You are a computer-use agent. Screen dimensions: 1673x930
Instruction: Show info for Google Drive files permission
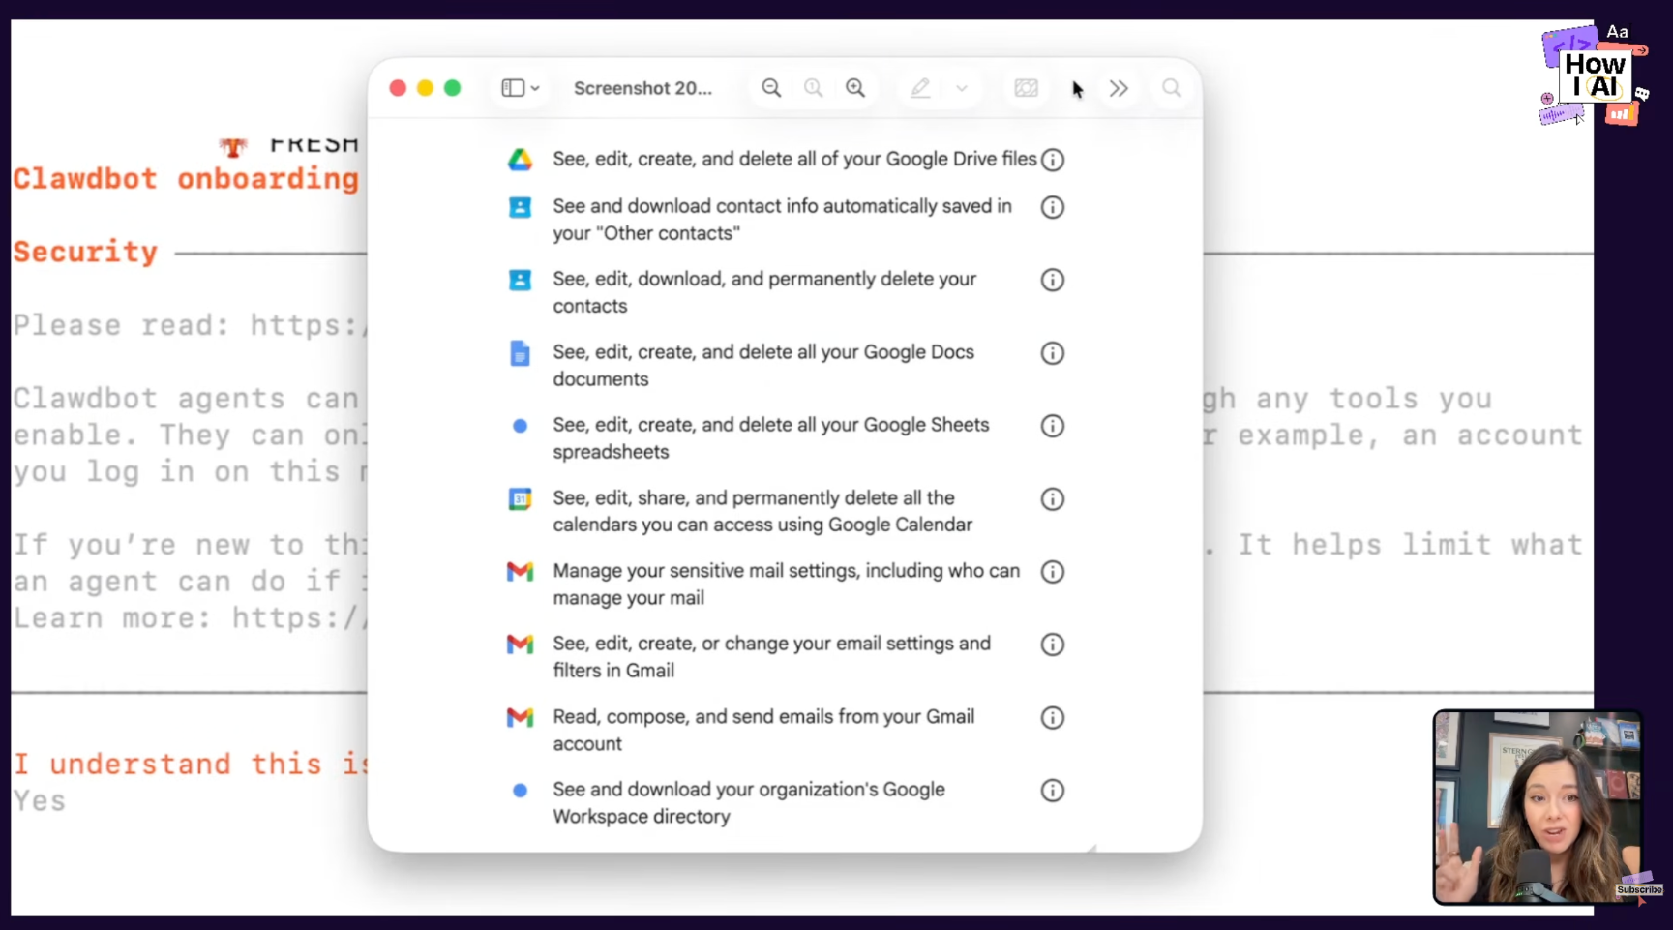[x=1052, y=160]
